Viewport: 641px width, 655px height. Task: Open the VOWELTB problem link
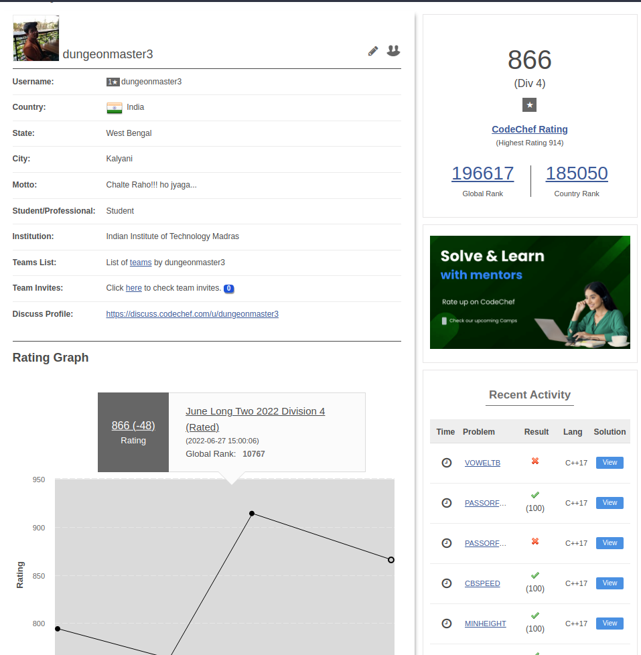click(482, 463)
